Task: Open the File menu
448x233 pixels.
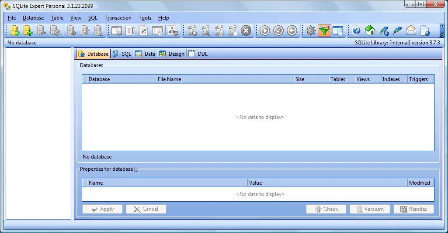Action: coord(12,18)
